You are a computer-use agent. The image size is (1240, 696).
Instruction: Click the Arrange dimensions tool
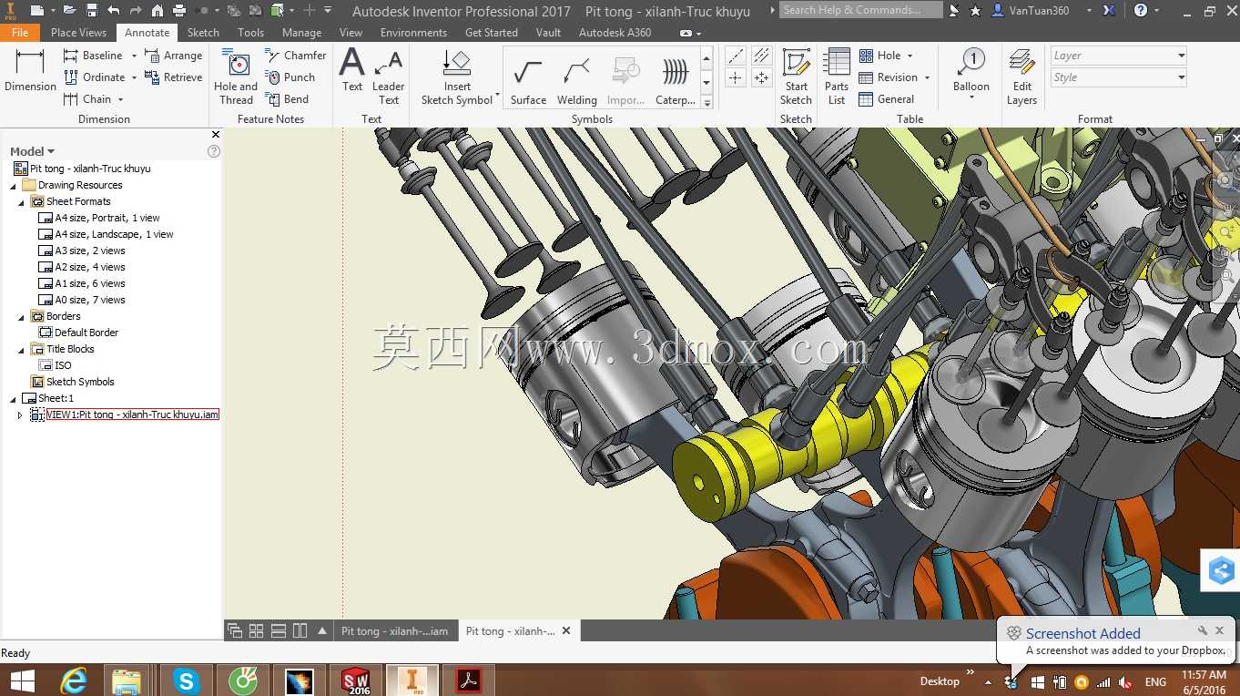(173, 56)
